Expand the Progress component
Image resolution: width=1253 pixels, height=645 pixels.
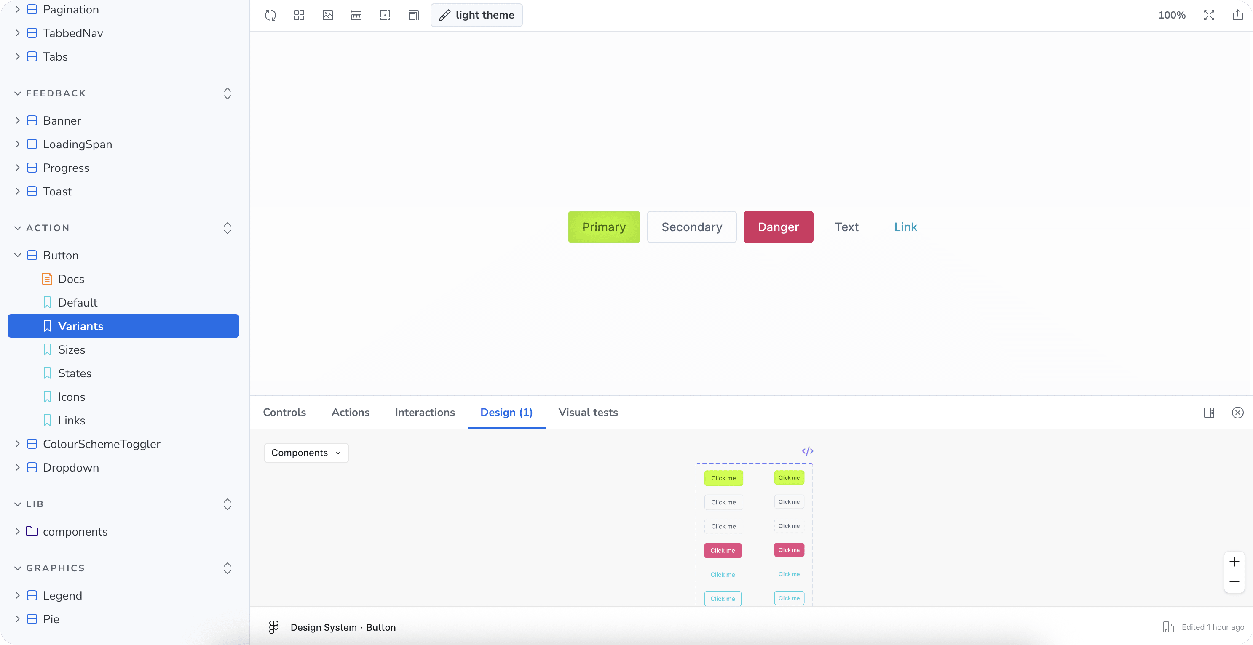coord(18,167)
